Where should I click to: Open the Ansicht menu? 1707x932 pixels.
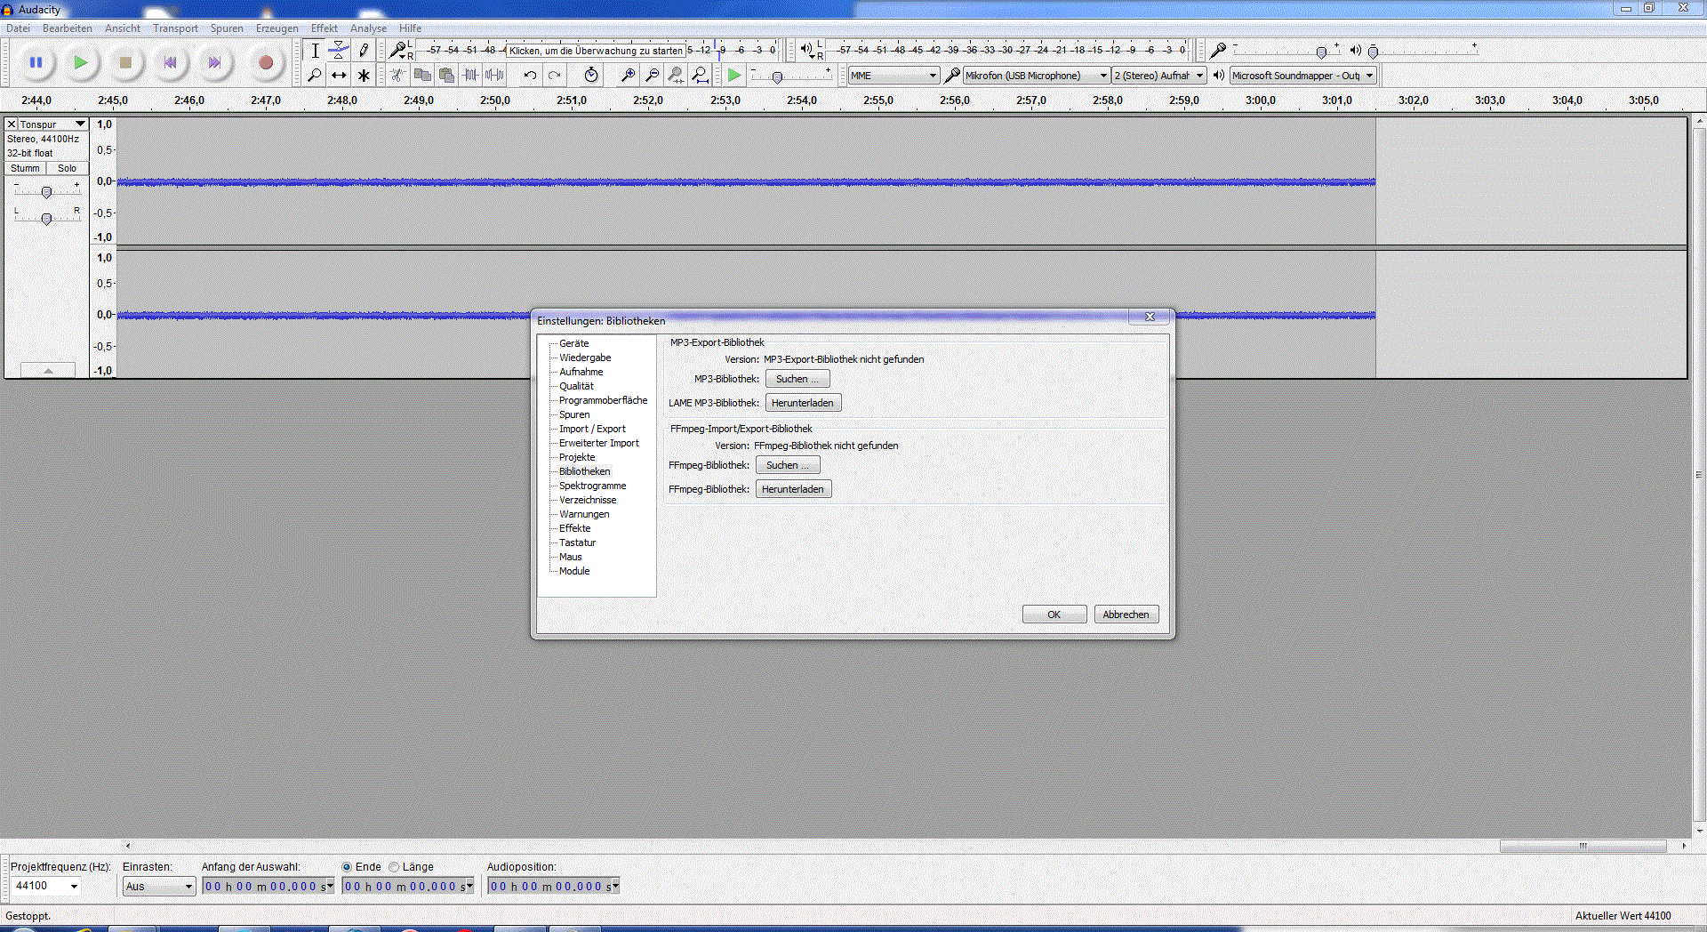pos(123,28)
